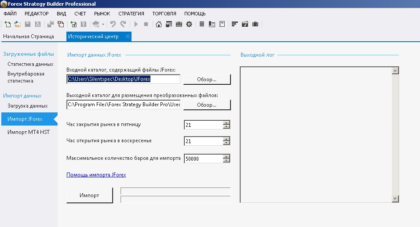Open settings via the gear icon
This screenshot has width=420, height=227.
(x=189, y=24)
